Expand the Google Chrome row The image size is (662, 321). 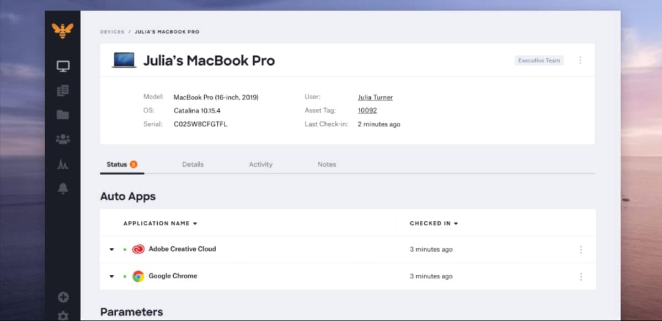pos(111,276)
